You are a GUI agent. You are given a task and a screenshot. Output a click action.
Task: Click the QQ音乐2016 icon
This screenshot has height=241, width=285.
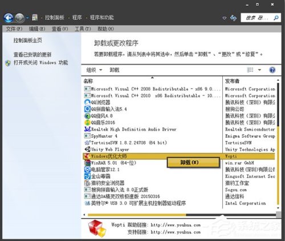pyautogui.click(x=87, y=122)
